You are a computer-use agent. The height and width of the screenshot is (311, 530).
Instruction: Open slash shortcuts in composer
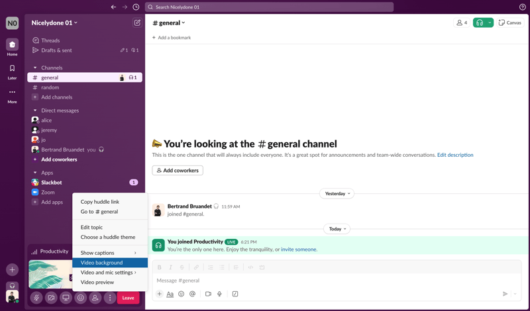coord(235,294)
